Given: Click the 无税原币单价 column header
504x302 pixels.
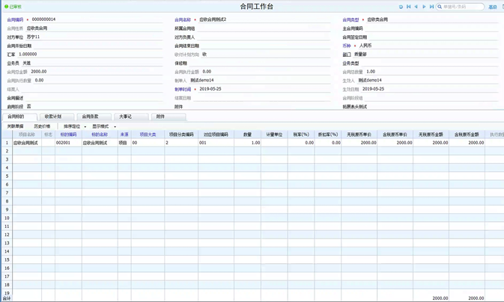Looking at the screenshot, I should click(359, 135).
